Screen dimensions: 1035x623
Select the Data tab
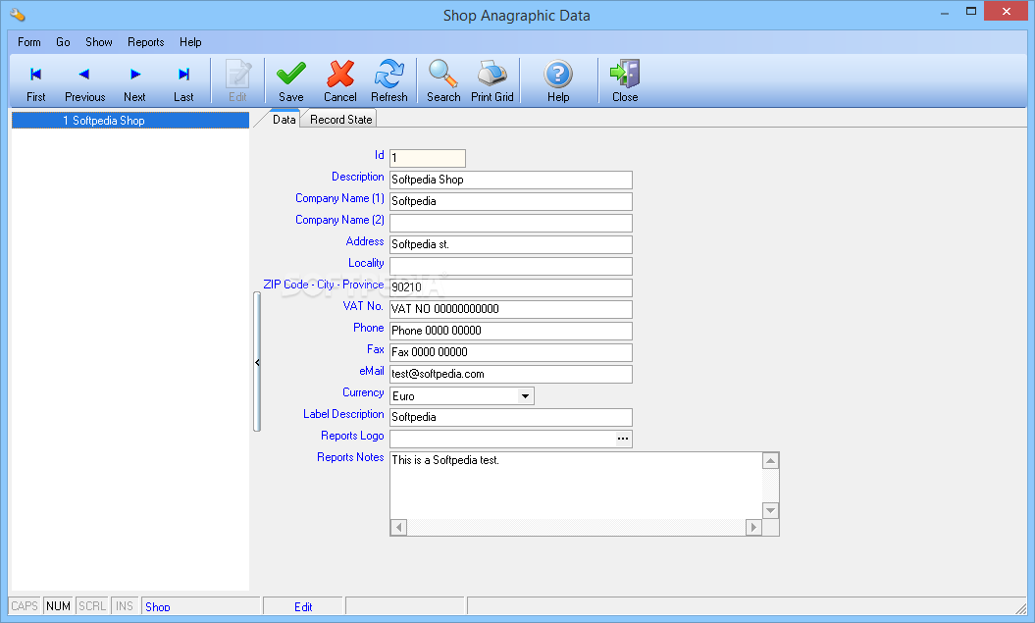(x=284, y=120)
